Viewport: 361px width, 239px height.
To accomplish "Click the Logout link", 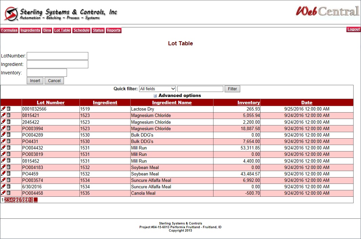I will [x=353, y=29].
